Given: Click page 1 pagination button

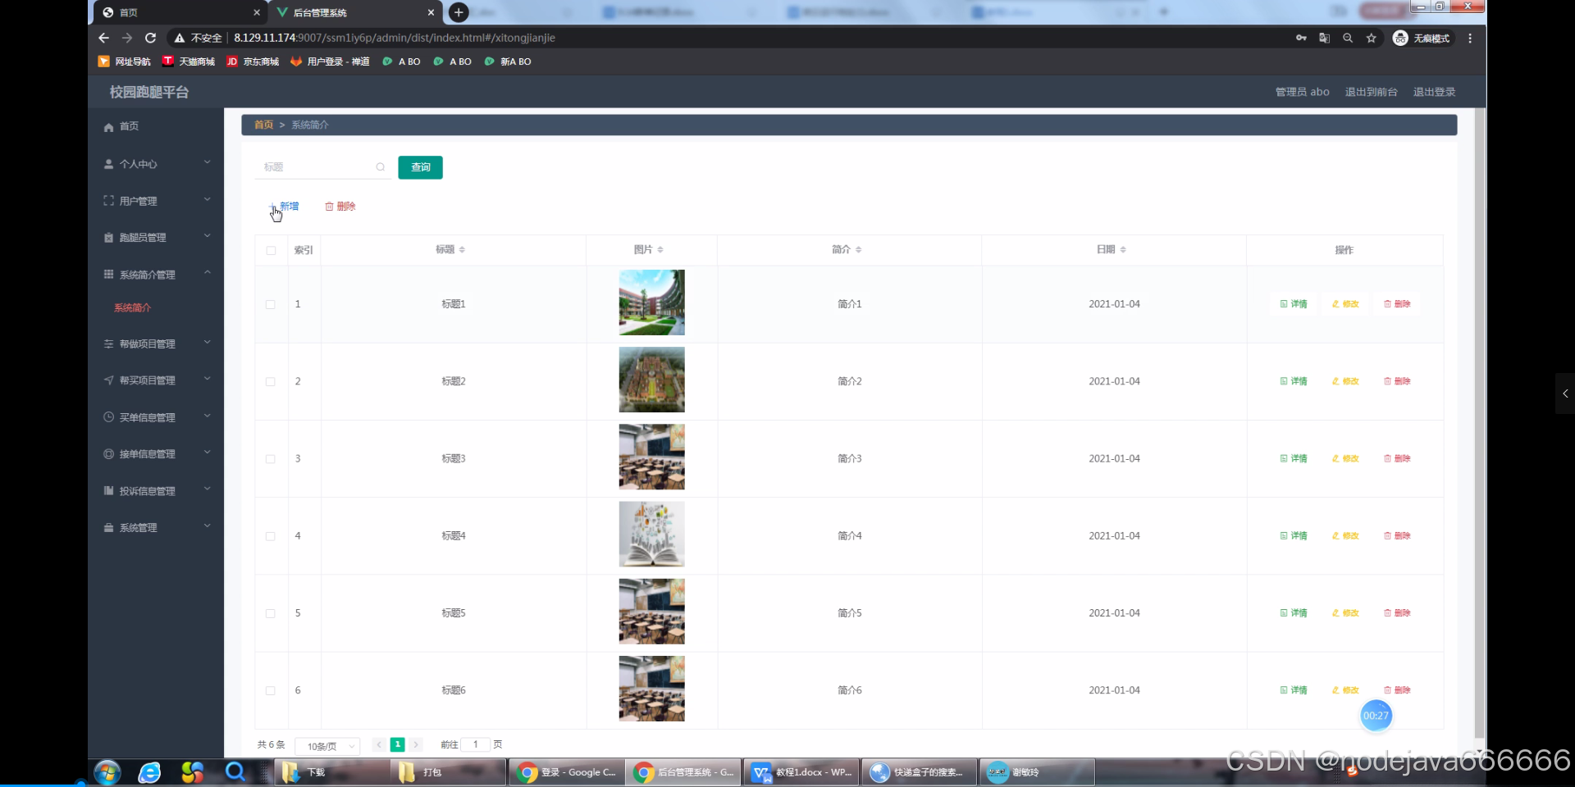Looking at the screenshot, I should 397,744.
